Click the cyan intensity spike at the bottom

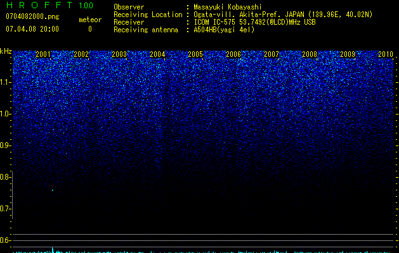click(53, 250)
